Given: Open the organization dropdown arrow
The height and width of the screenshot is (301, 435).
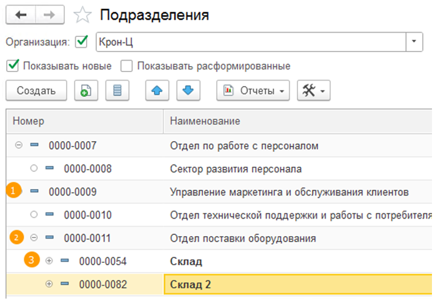Looking at the screenshot, I should point(414,42).
